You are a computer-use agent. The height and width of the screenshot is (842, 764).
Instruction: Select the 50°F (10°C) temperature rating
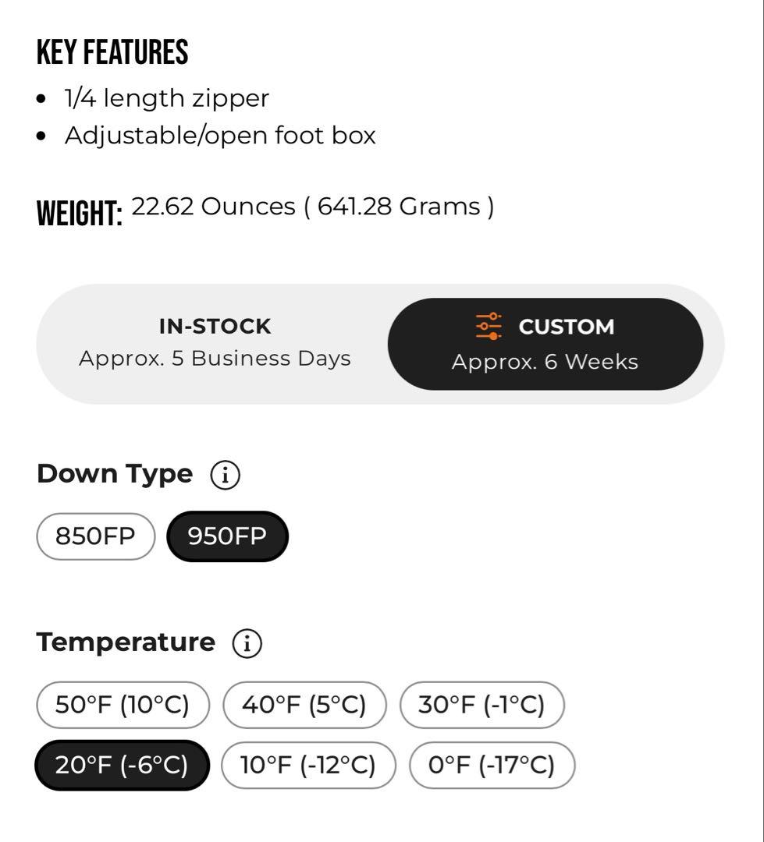coord(123,705)
